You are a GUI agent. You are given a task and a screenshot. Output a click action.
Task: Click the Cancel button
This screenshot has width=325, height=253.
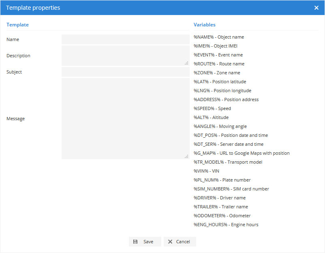tap(180, 242)
